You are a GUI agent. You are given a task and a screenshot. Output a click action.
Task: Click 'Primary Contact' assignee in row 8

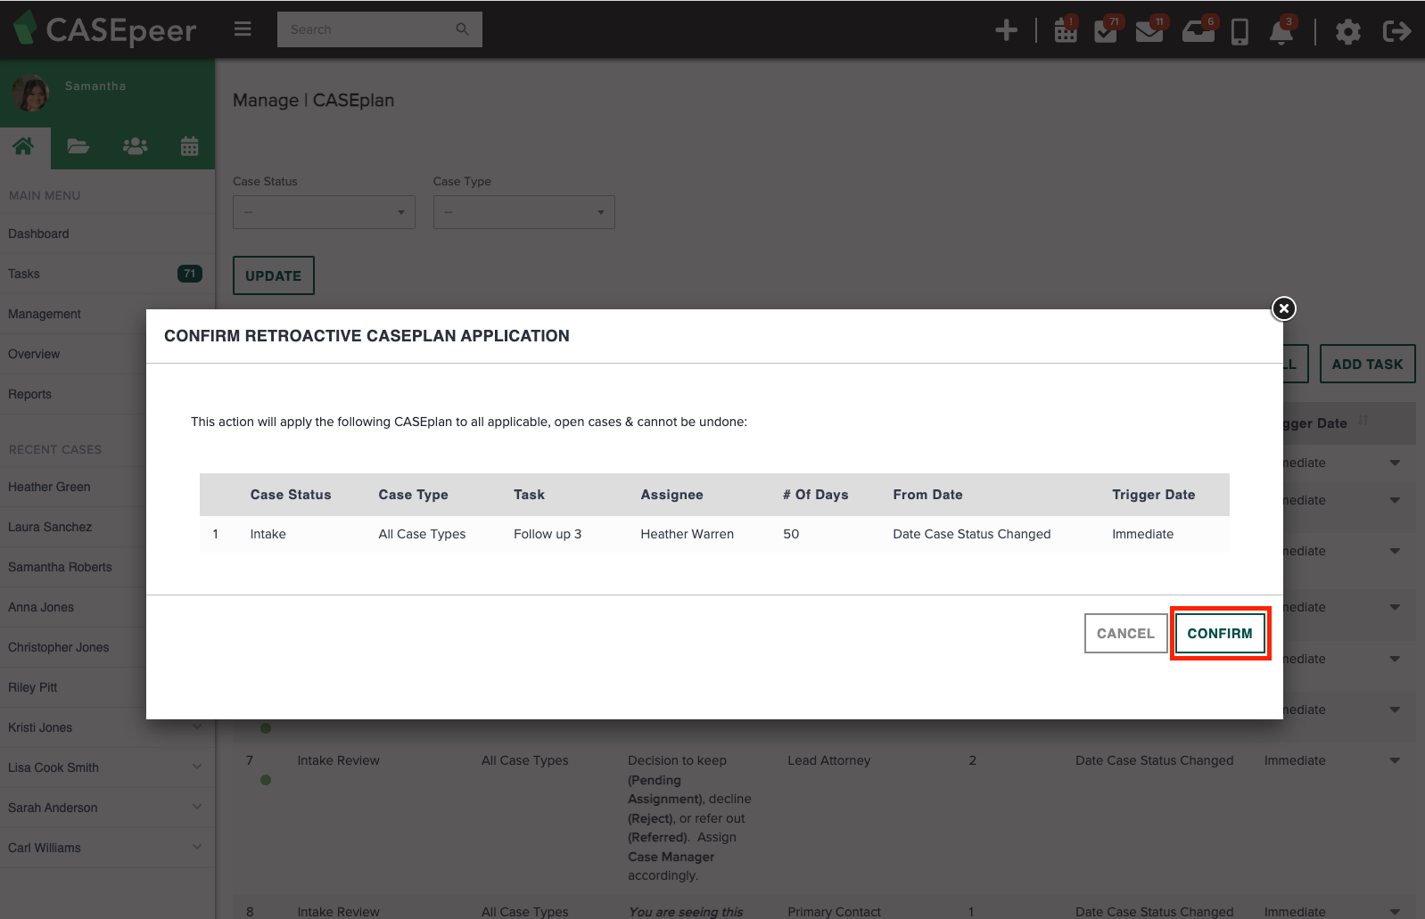pyautogui.click(x=834, y=912)
